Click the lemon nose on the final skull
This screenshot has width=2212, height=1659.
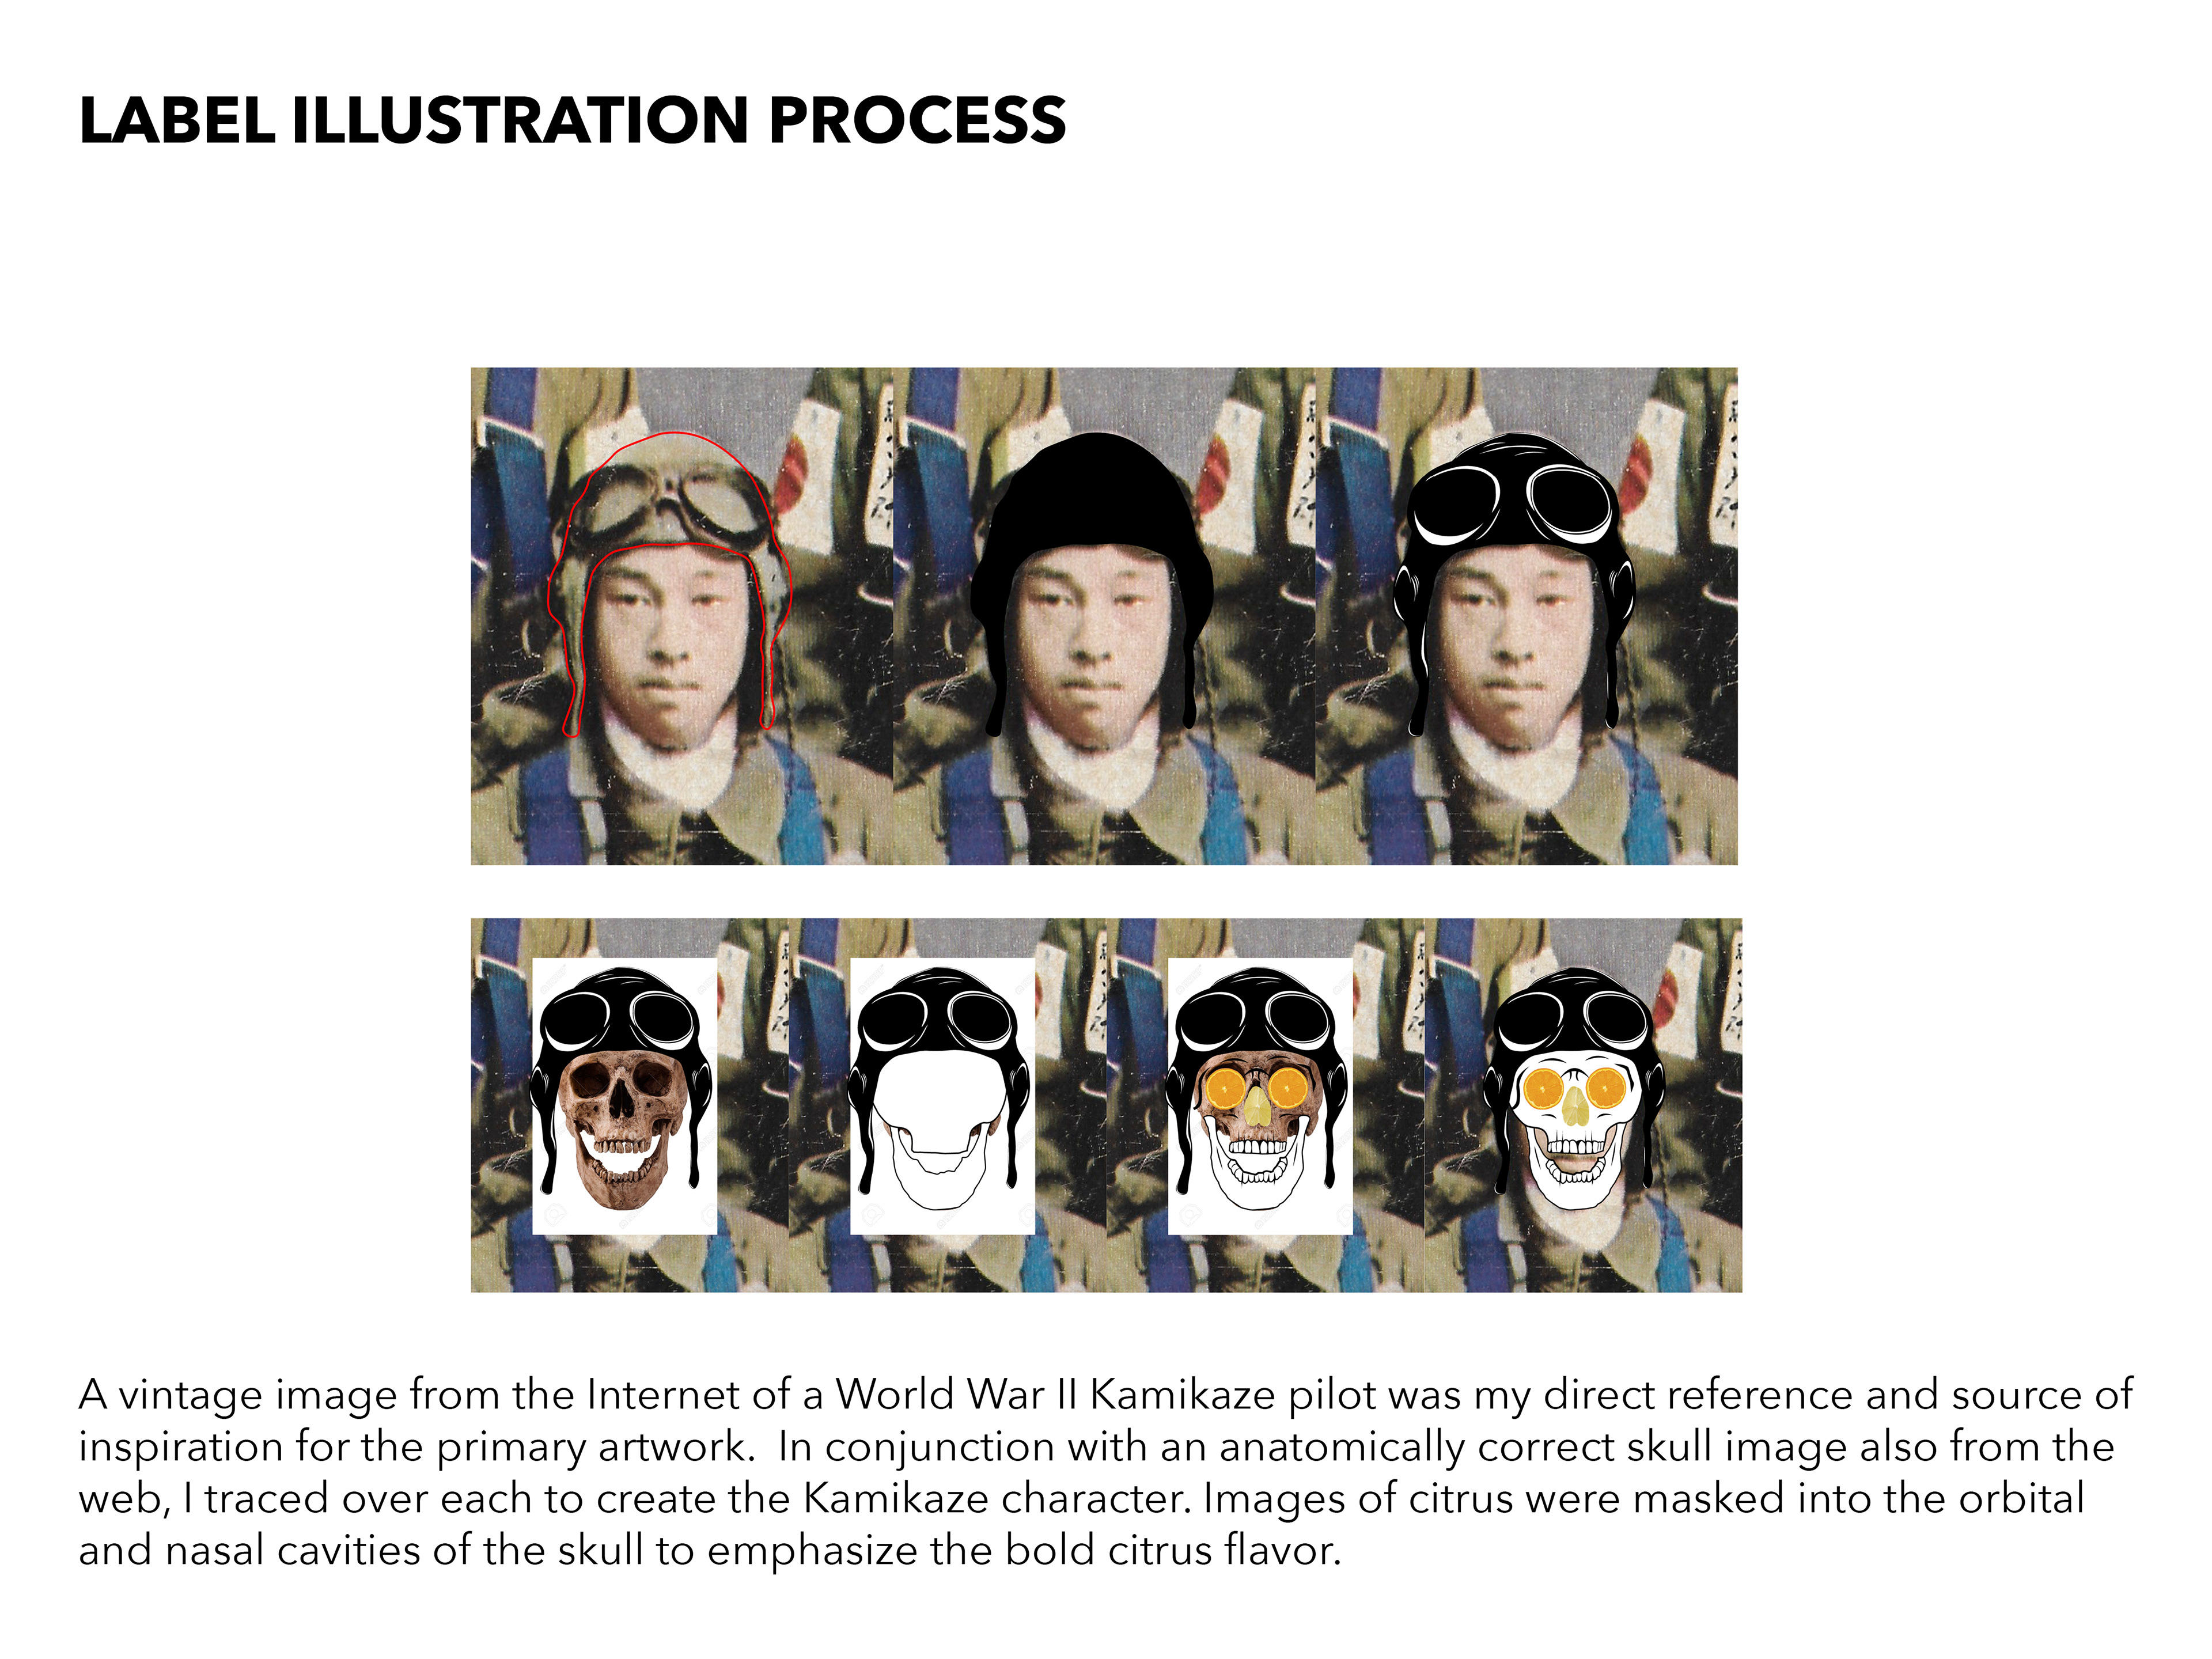[x=1575, y=1106]
